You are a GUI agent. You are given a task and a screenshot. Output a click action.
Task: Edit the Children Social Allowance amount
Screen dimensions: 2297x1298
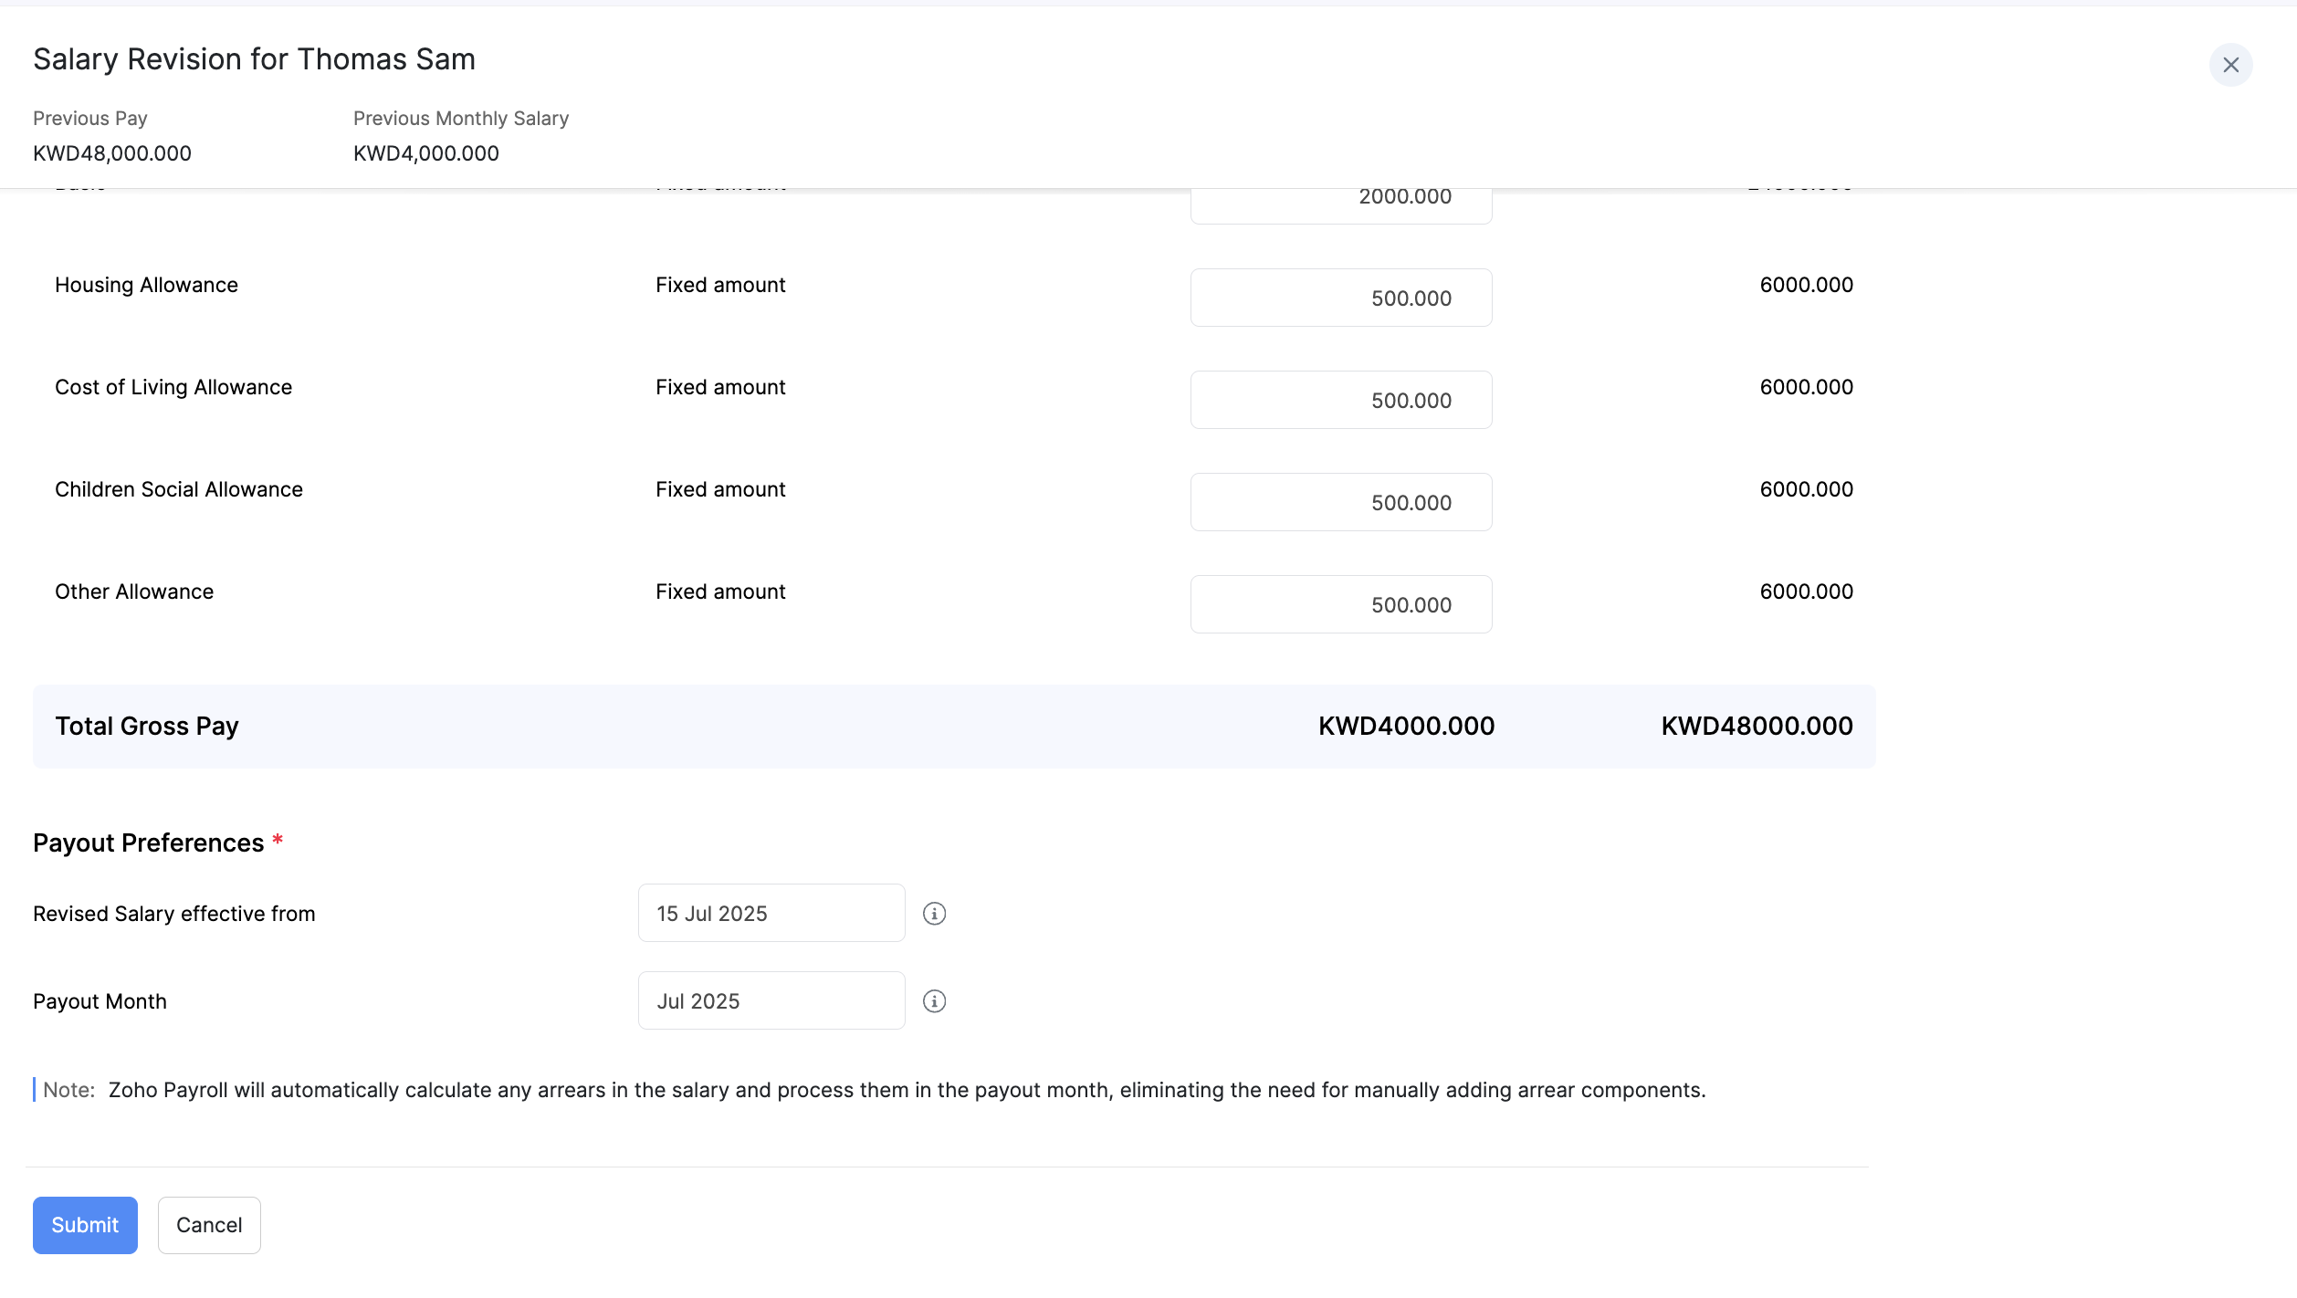pos(1340,503)
